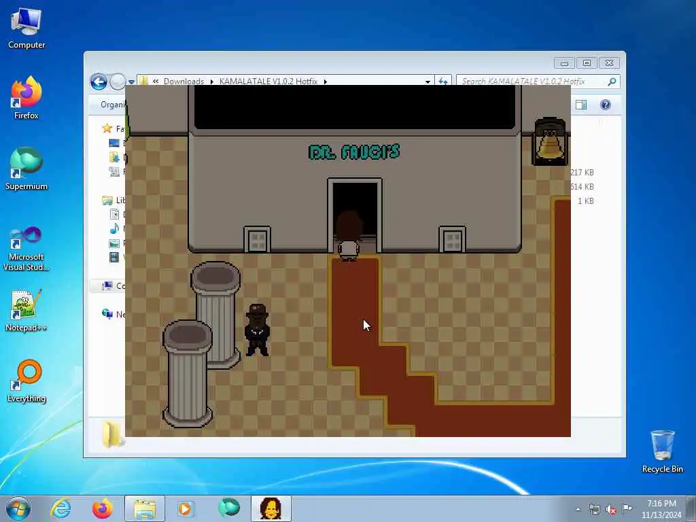Screen dimensions: 696x522
Task: Select Network in the navigation pane
Action: (113, 314)
